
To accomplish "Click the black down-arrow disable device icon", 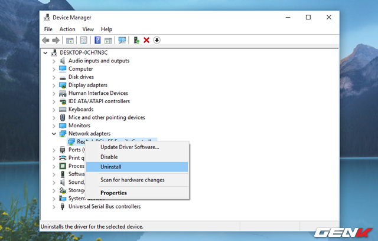I will [157, 40].
